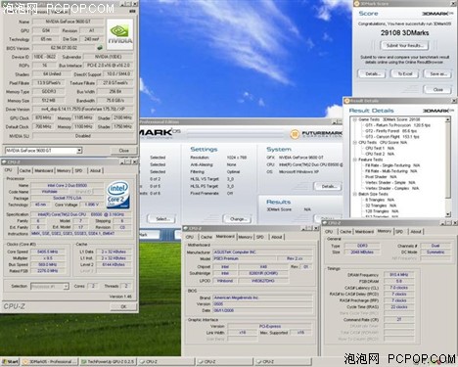Click DRAM Frequency value in CPU-Z timings
This screenshot has width=458, height=367.
click(x=398, y=275)
